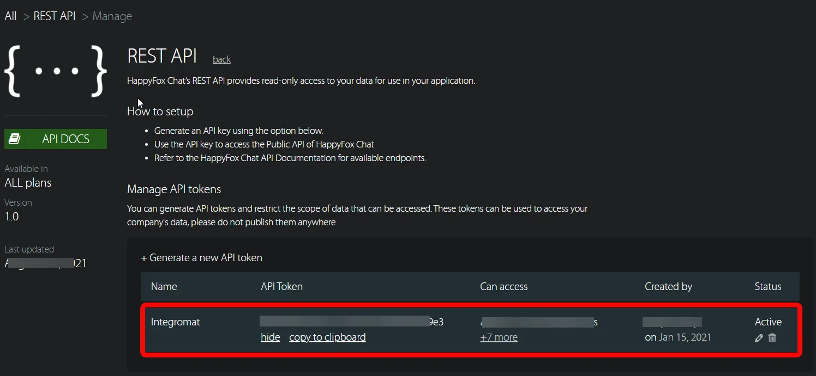Open REST API breadcrumb item
This screenshot has width=816, height=376.
(x=55, y=16)
